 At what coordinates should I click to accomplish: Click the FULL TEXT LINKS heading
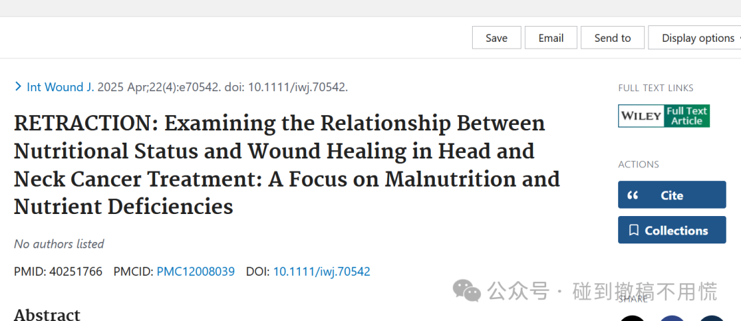pos(655,88)
